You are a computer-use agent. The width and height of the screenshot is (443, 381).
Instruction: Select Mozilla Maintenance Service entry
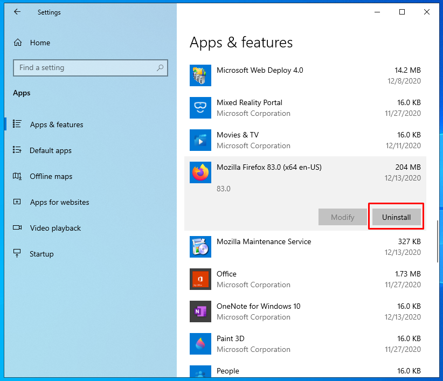305,247
